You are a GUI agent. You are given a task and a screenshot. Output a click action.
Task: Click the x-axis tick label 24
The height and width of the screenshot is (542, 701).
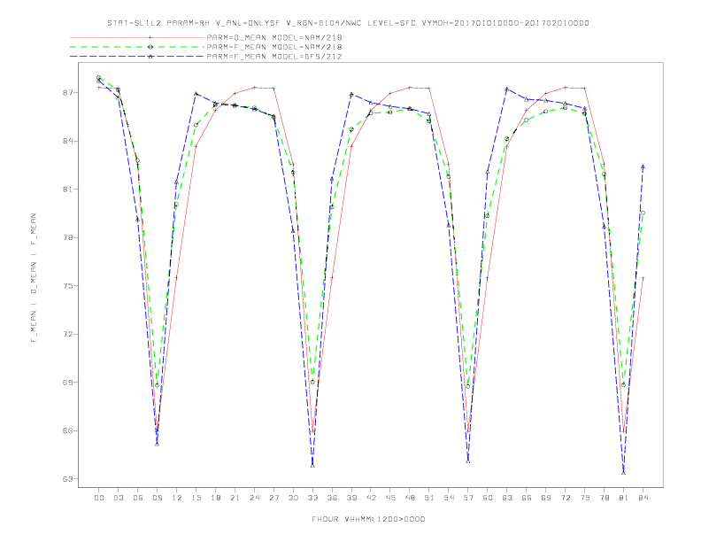pos(254,498)
